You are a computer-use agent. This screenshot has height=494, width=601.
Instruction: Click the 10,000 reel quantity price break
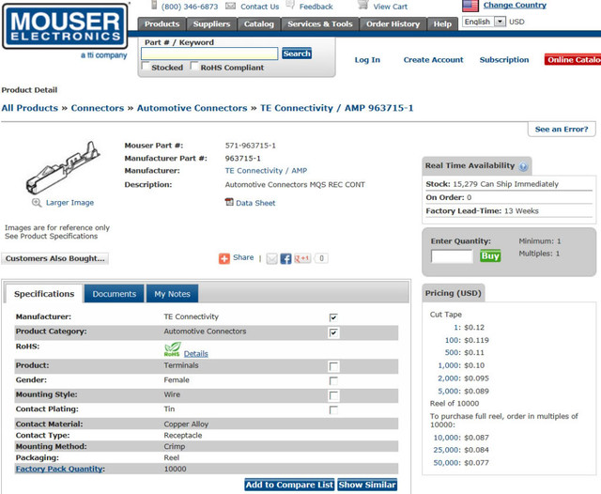[447, 438]
